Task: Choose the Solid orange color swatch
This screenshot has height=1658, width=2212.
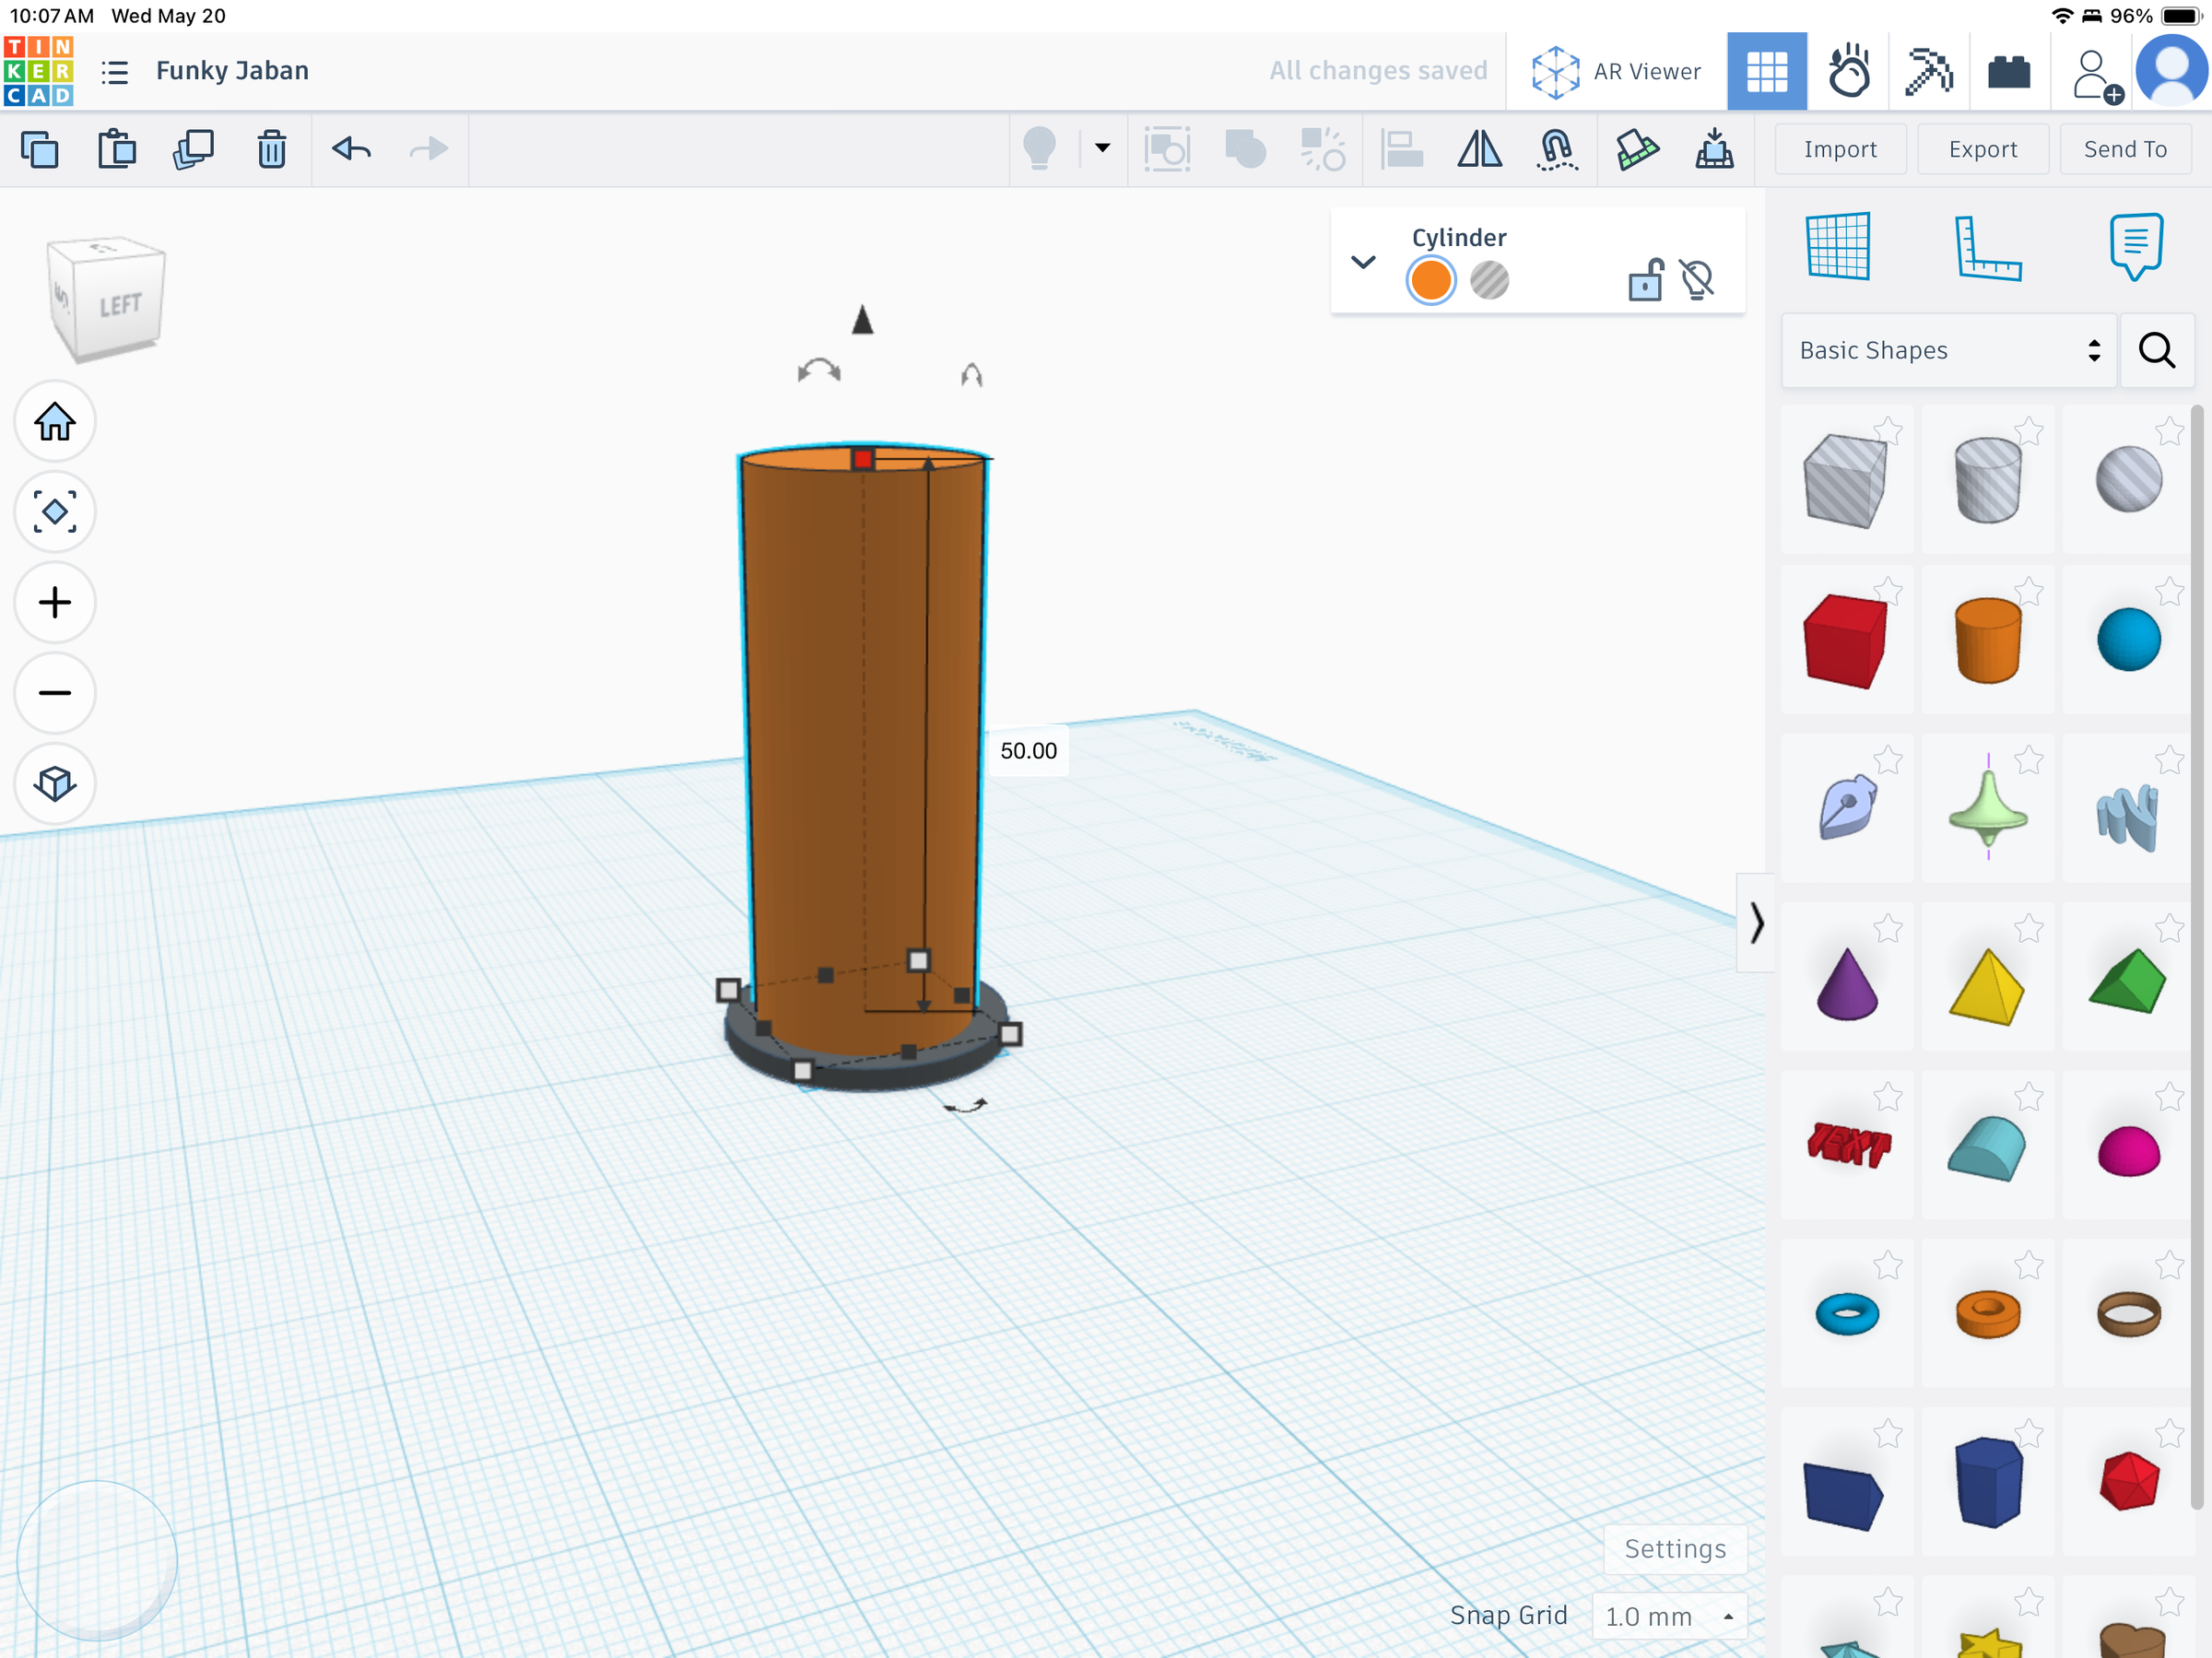Action: 1431,280
